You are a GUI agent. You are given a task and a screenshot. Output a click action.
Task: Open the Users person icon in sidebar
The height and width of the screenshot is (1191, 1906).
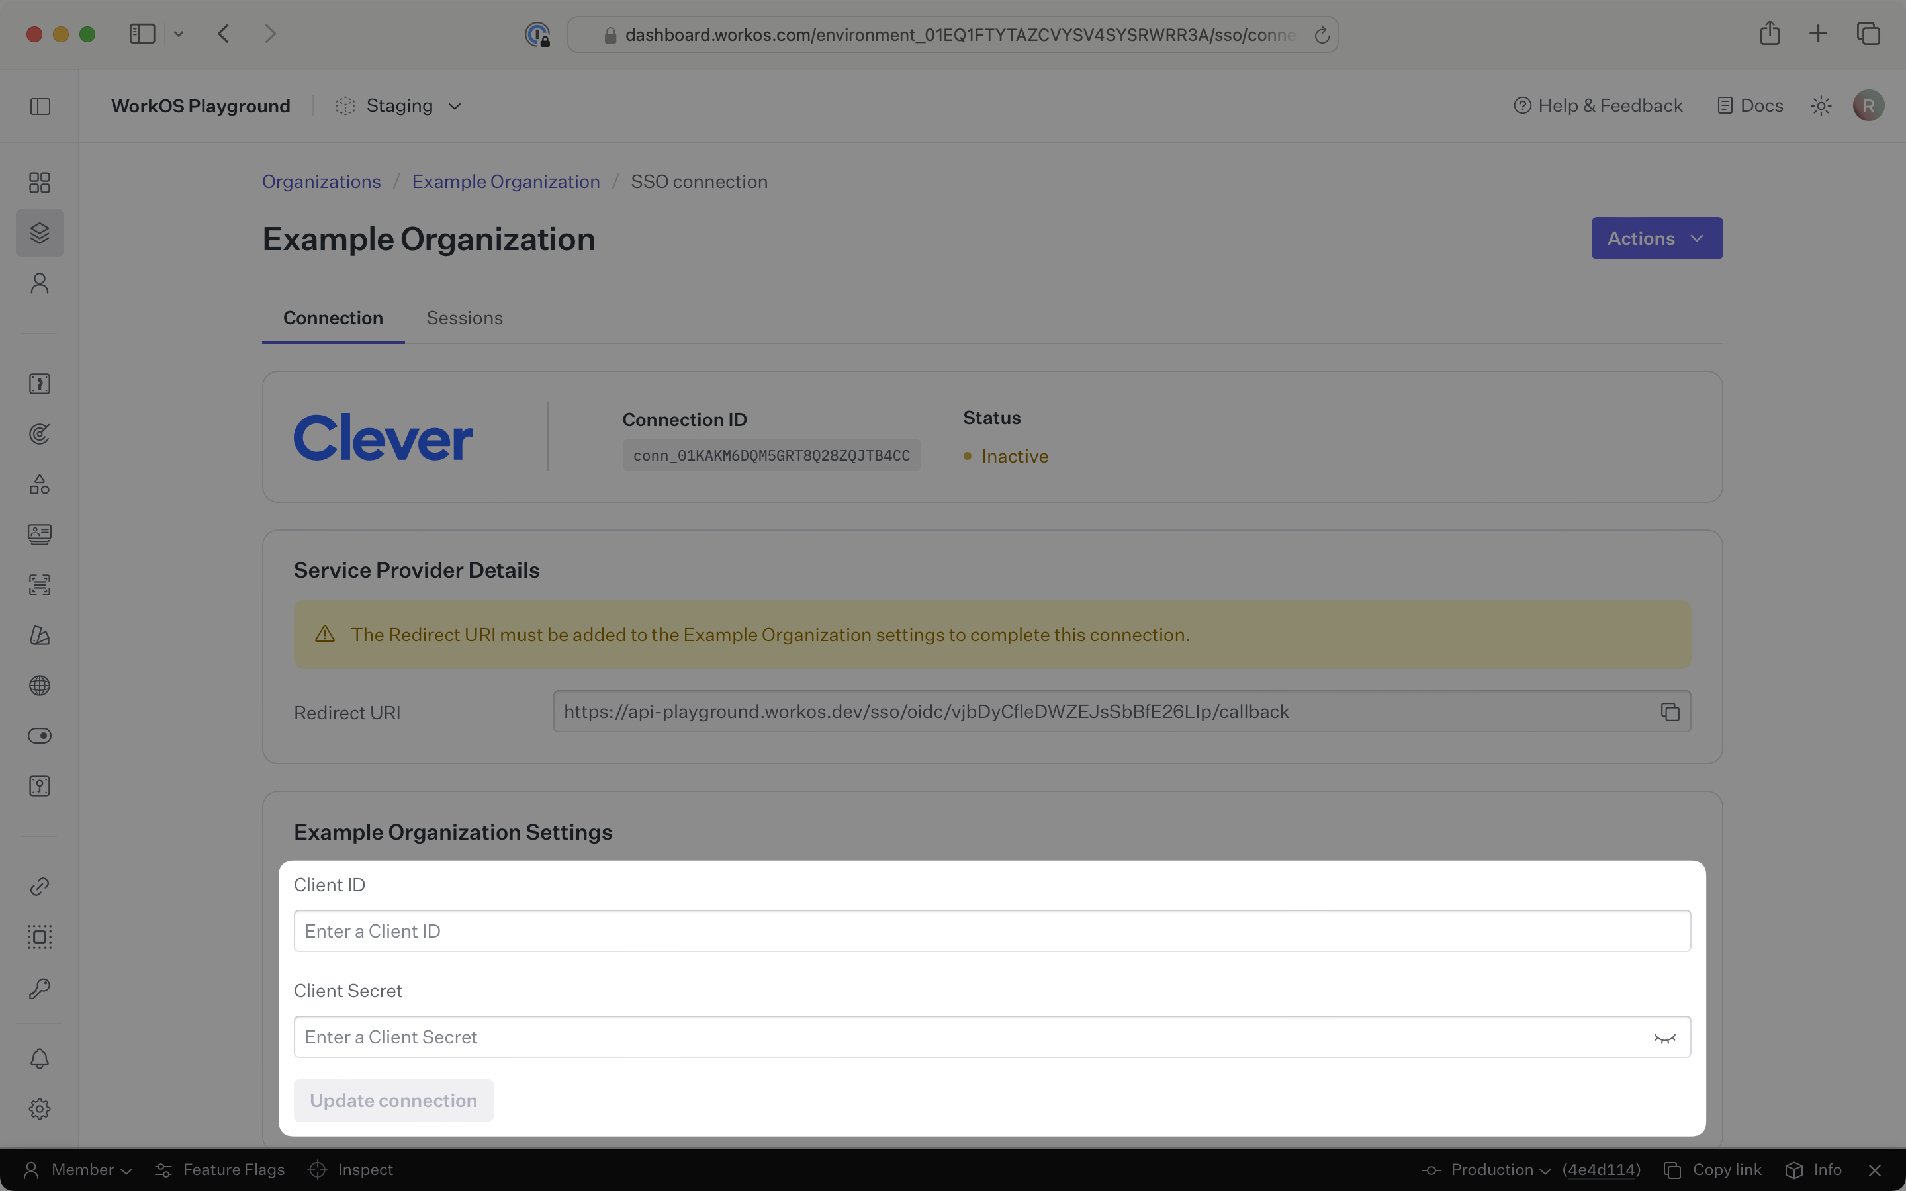(x=38, y=283)
